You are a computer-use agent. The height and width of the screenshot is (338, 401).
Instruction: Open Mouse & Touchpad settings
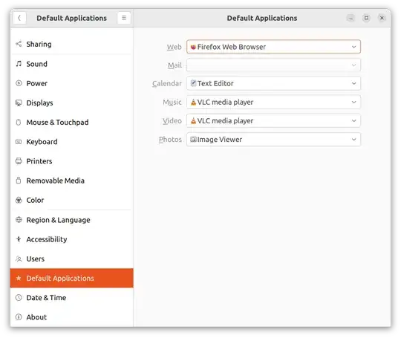(x=71, y=123)
